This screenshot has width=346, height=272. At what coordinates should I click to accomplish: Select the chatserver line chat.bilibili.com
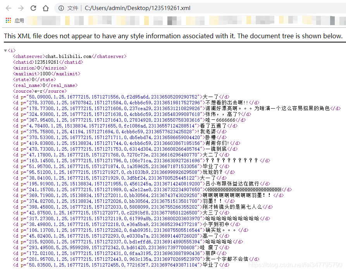[x=70, y=56]
